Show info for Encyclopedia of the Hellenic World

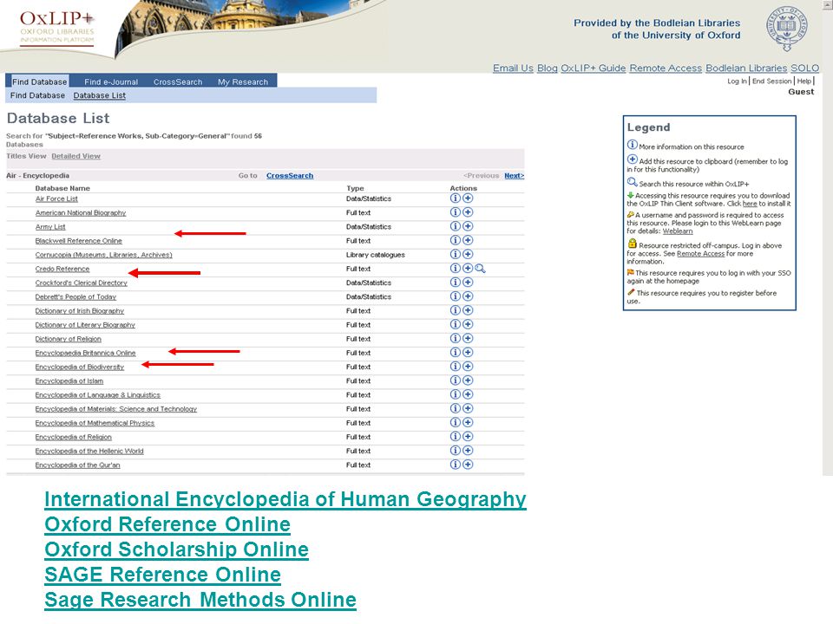pyautogui.click(x=455, y=451)
